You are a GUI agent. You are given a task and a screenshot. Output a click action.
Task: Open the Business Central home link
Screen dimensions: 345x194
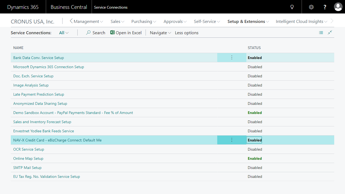(69, 7)
